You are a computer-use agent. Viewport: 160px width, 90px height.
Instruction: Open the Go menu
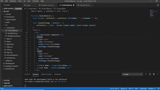click(x=24, y=1)
